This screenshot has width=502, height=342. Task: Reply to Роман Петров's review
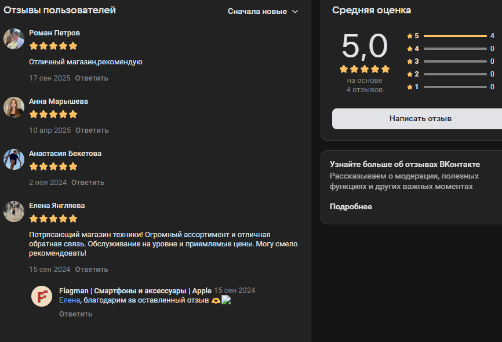point(92,78)
